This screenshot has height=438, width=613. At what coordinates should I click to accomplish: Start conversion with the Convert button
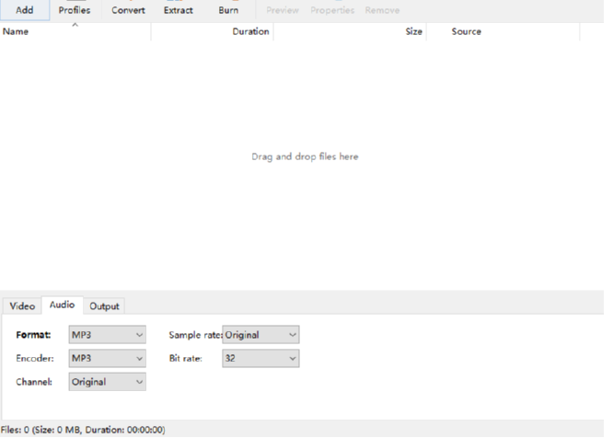(128, 10)
